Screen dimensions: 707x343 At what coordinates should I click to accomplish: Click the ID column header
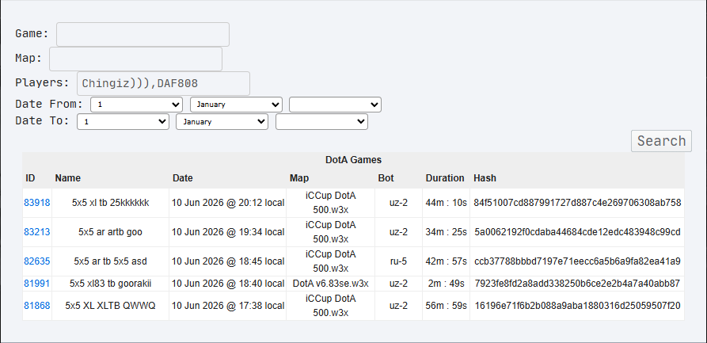30,178
